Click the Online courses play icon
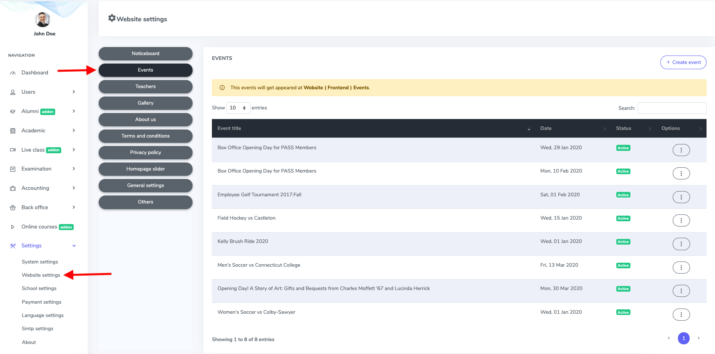This screenshot has height=354, width=715. click(13, 227)
